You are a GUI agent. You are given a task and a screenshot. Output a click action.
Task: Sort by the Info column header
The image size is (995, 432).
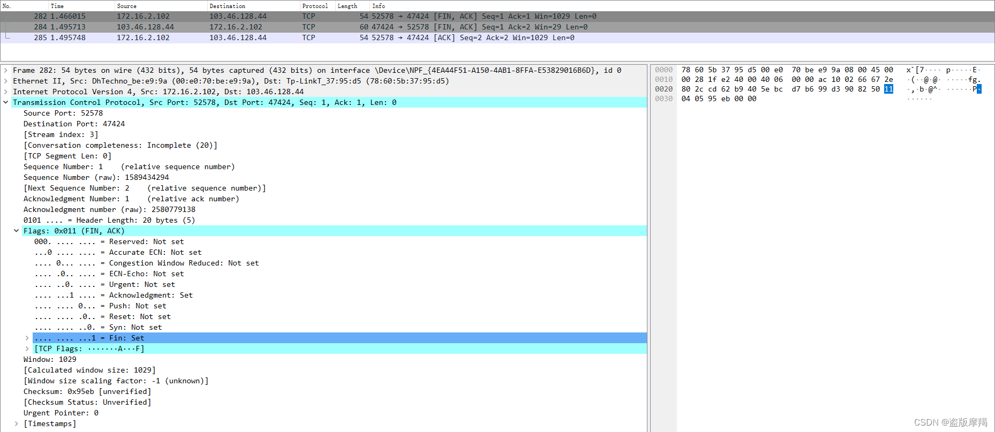[x=682, y=6]
